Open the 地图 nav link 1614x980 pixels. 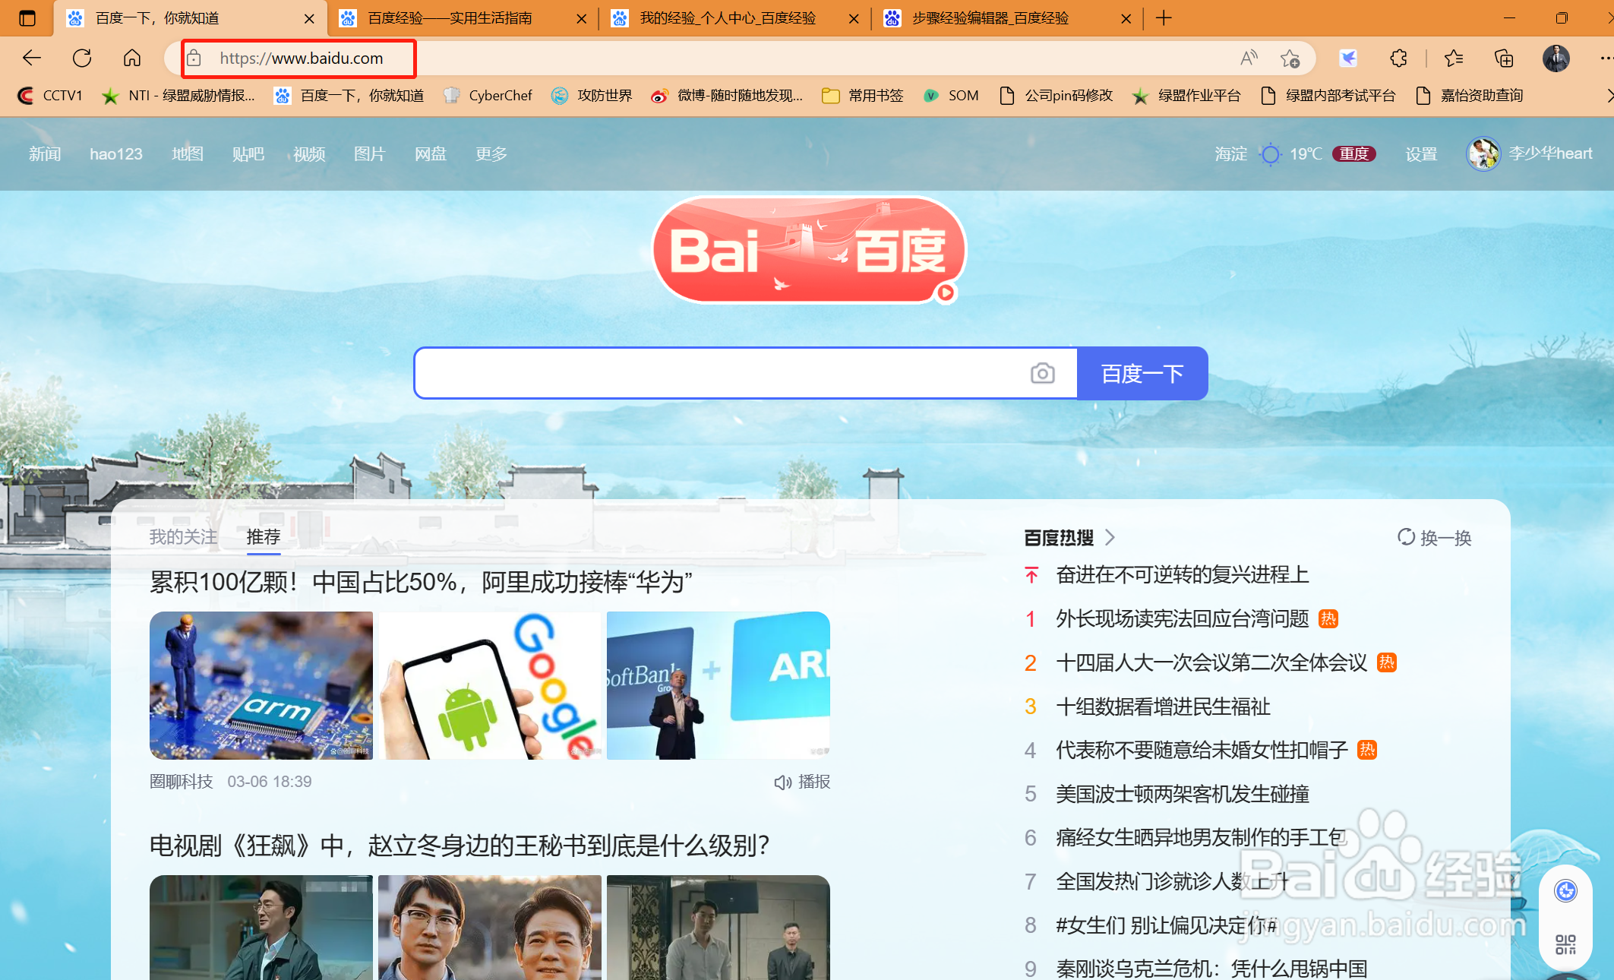(188, 154)
